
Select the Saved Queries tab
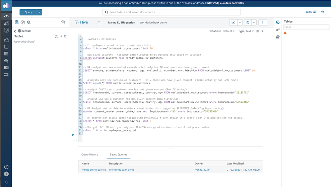(x=118, y=155)
